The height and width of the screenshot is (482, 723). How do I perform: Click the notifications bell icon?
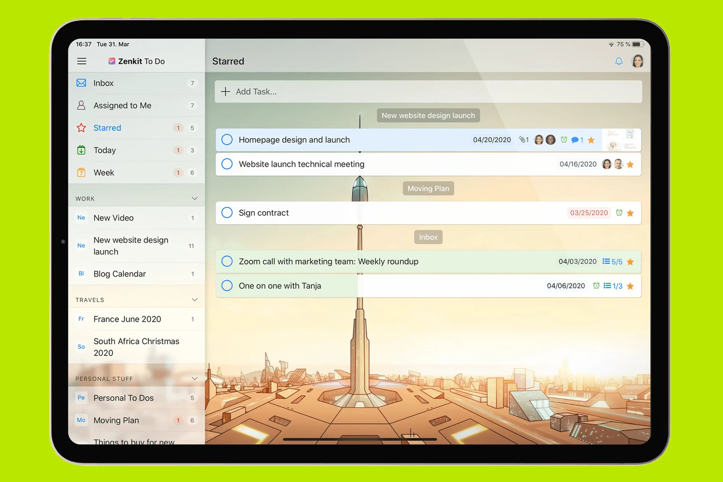tap(619, 61)
